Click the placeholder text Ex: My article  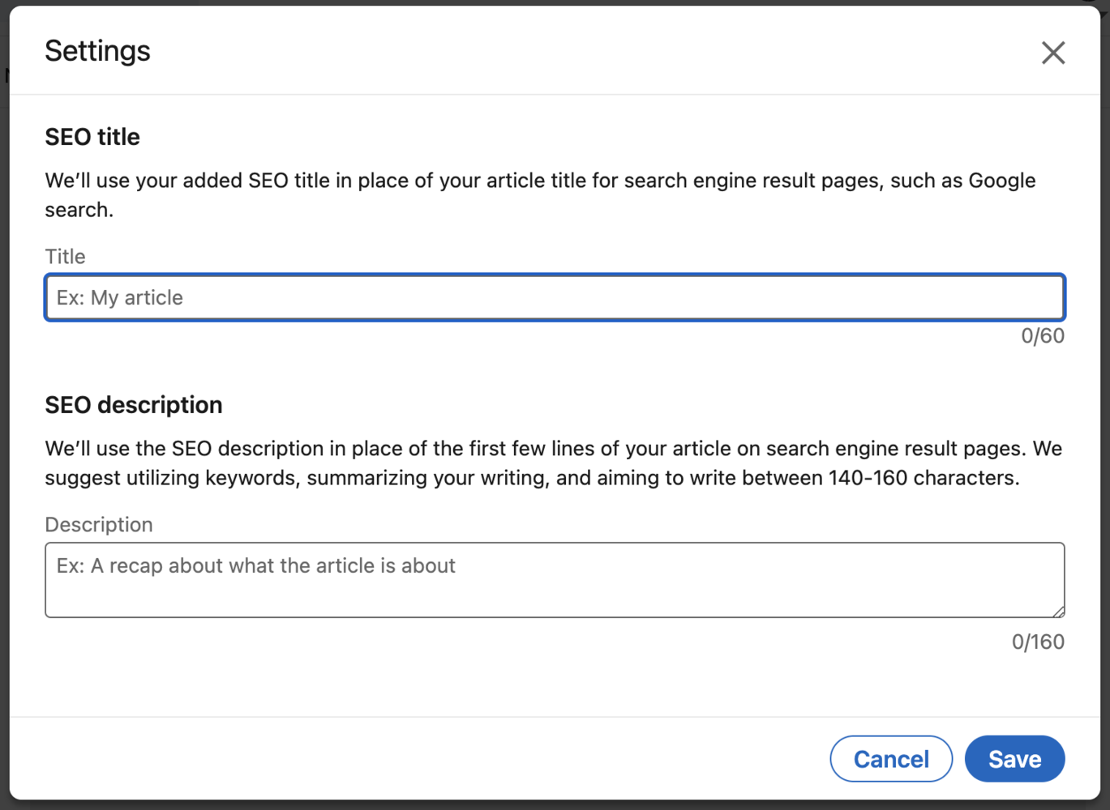119,297
